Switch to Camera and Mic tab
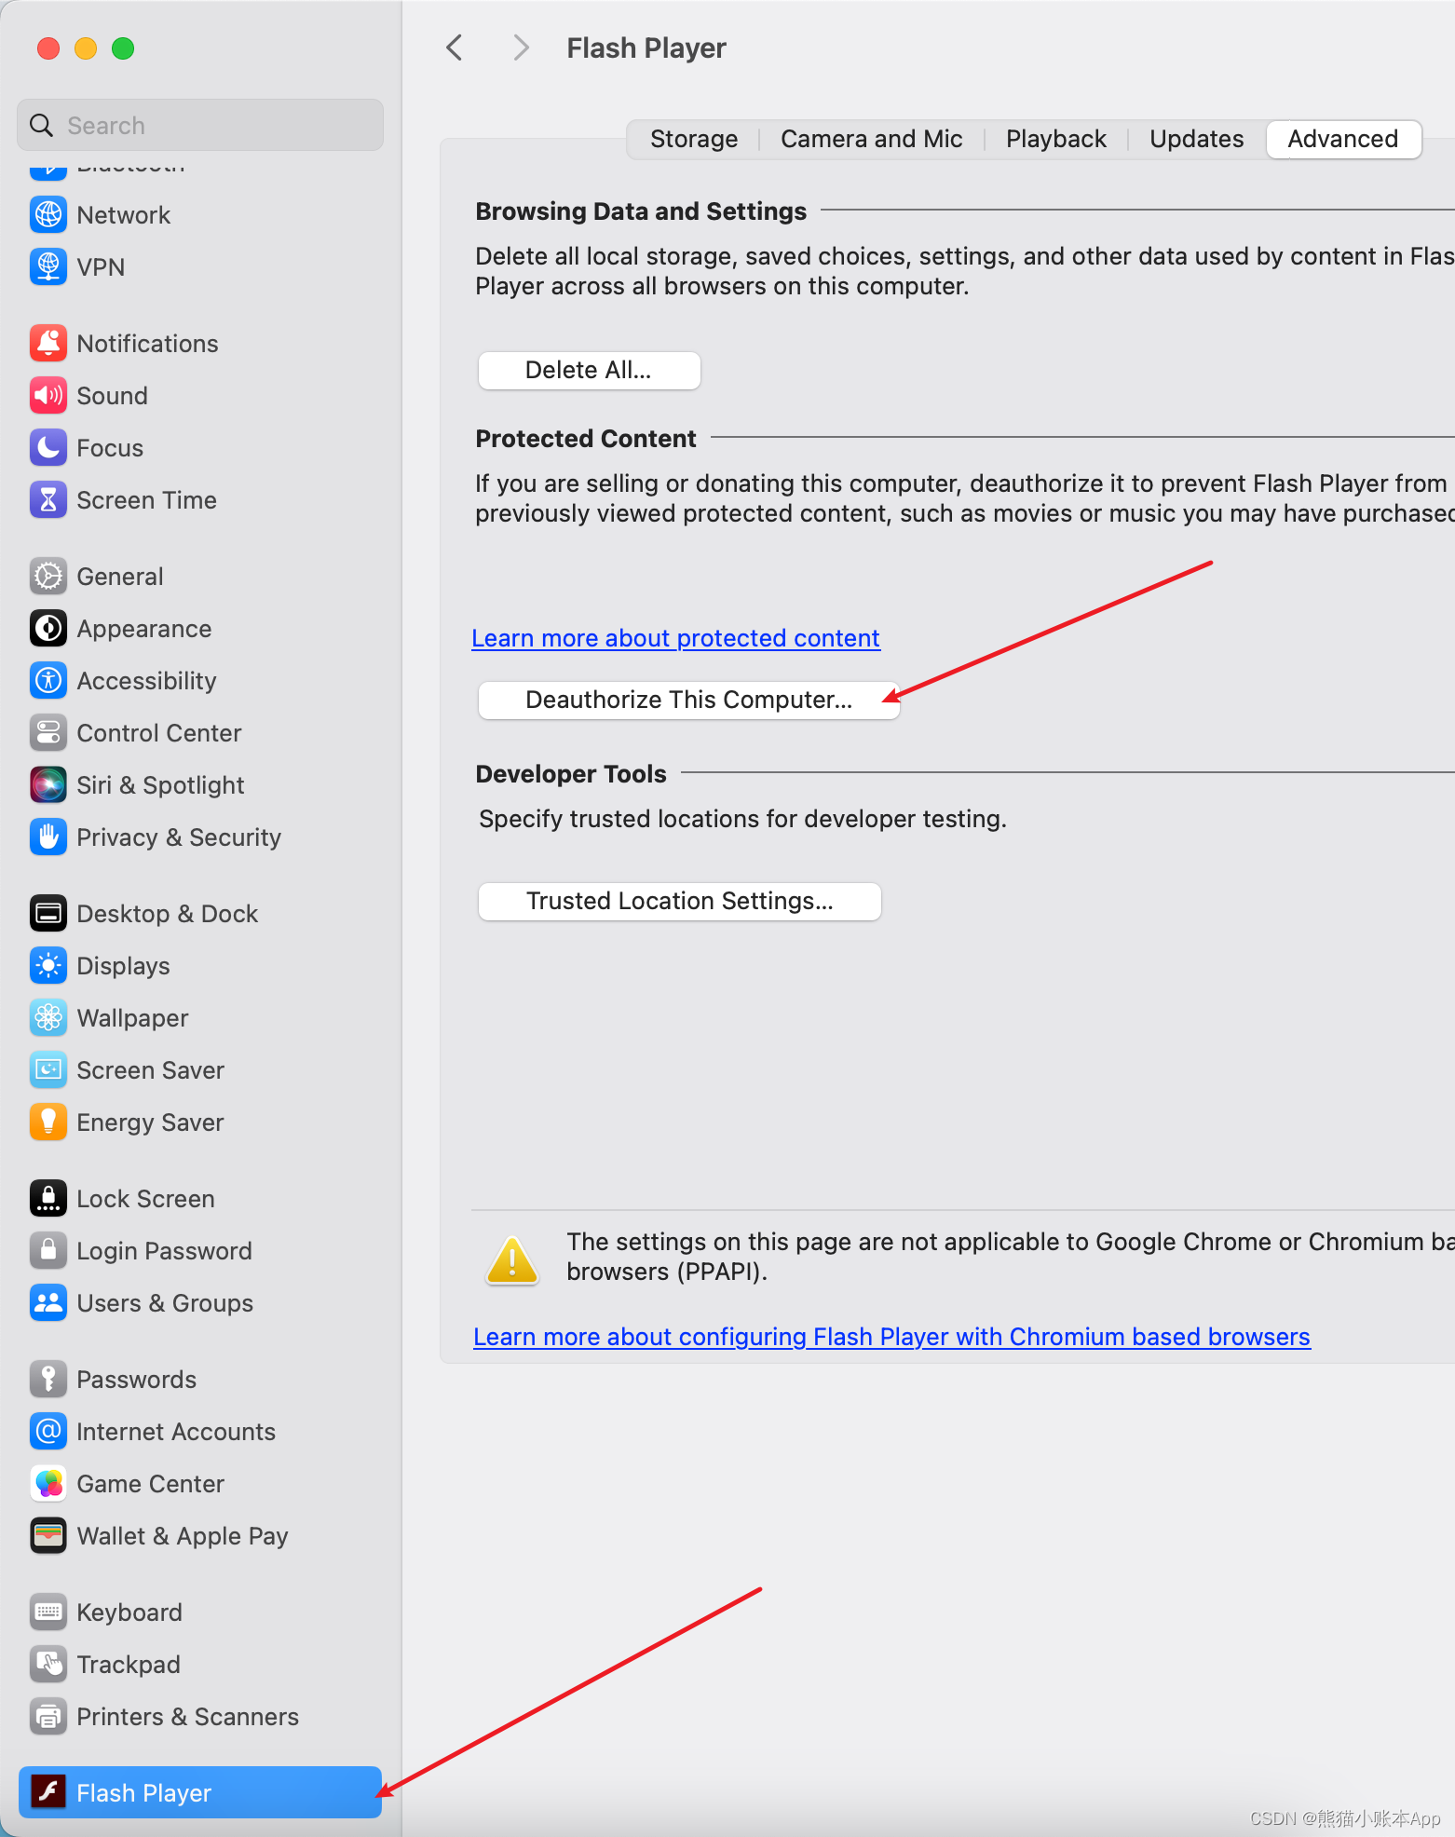Screen dimensions: 1455x1837 point(871,140)
